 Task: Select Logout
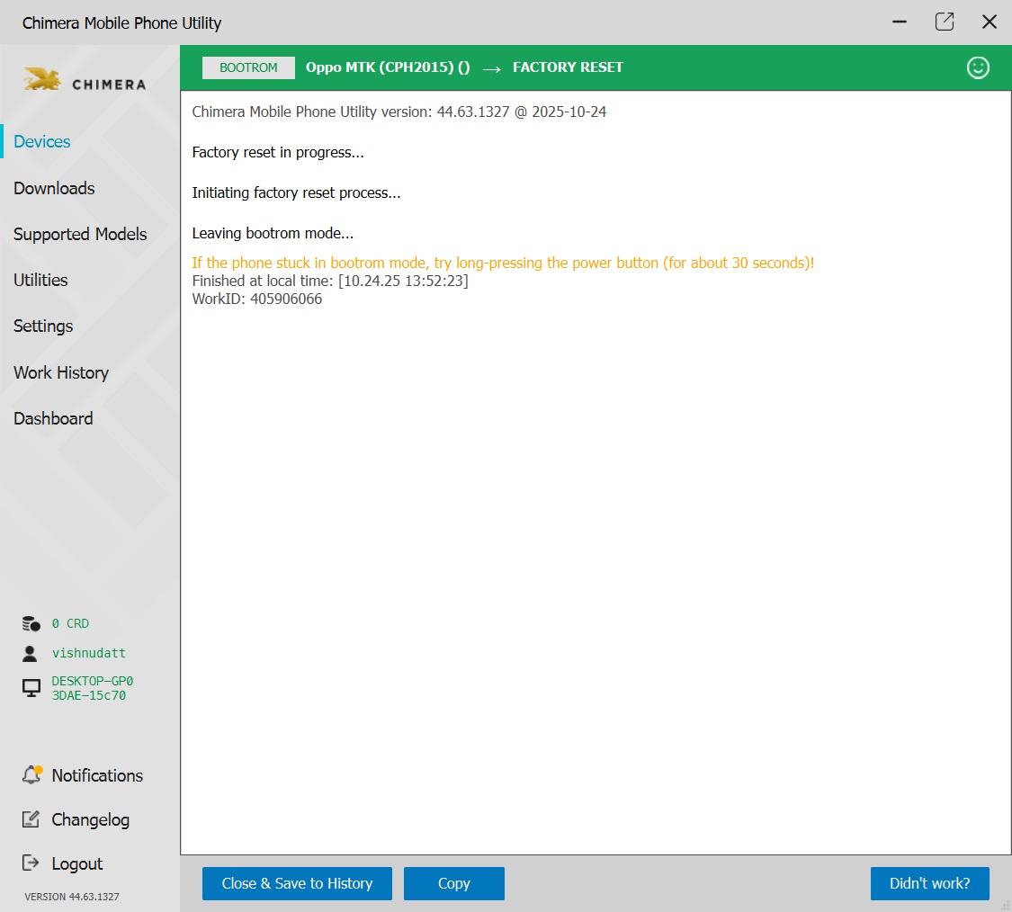(76, 863)
